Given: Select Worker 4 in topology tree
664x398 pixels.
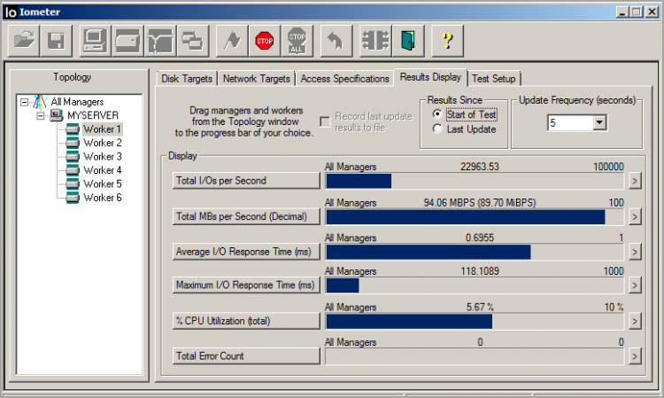Looking at the screenshot, I should click(103, 170).
